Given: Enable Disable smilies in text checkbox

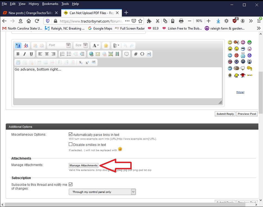Looking at the screenshot, I should click(x=71, y=145).
